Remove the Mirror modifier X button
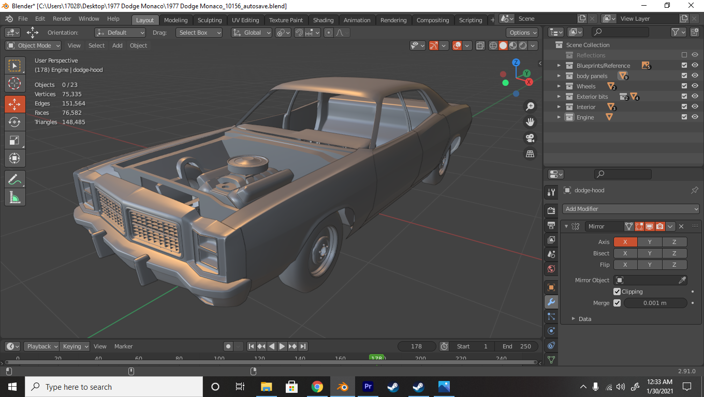The height and width of the screenshot is (397, 704). pyautogui.click(x=681, y=226)
